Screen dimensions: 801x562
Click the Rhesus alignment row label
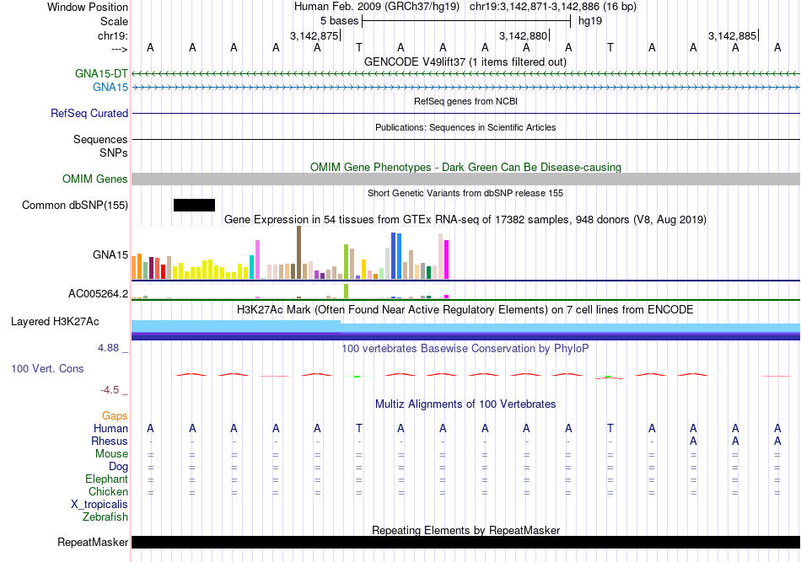[x=110, y=441]
